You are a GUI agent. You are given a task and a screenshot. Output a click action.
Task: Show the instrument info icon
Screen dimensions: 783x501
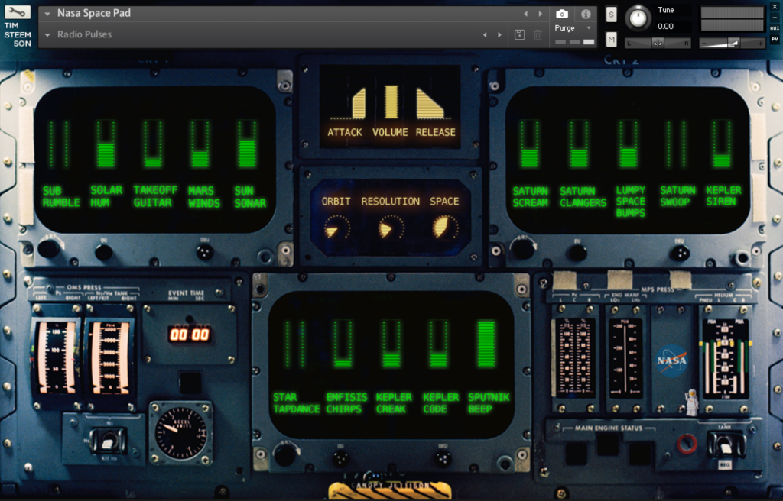(x=586, y=14)
